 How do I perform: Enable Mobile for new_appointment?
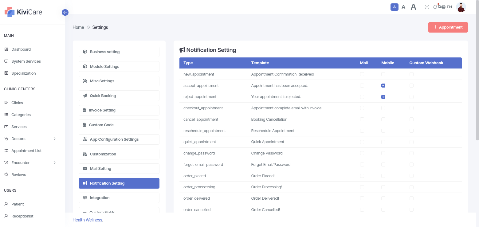click(383, 74)
